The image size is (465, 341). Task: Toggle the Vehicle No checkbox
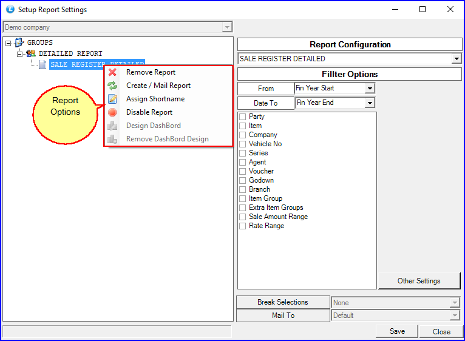point(243,144)
